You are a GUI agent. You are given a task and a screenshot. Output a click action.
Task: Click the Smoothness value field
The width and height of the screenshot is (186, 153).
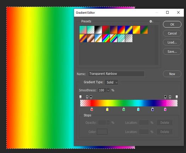click(102, 90)
